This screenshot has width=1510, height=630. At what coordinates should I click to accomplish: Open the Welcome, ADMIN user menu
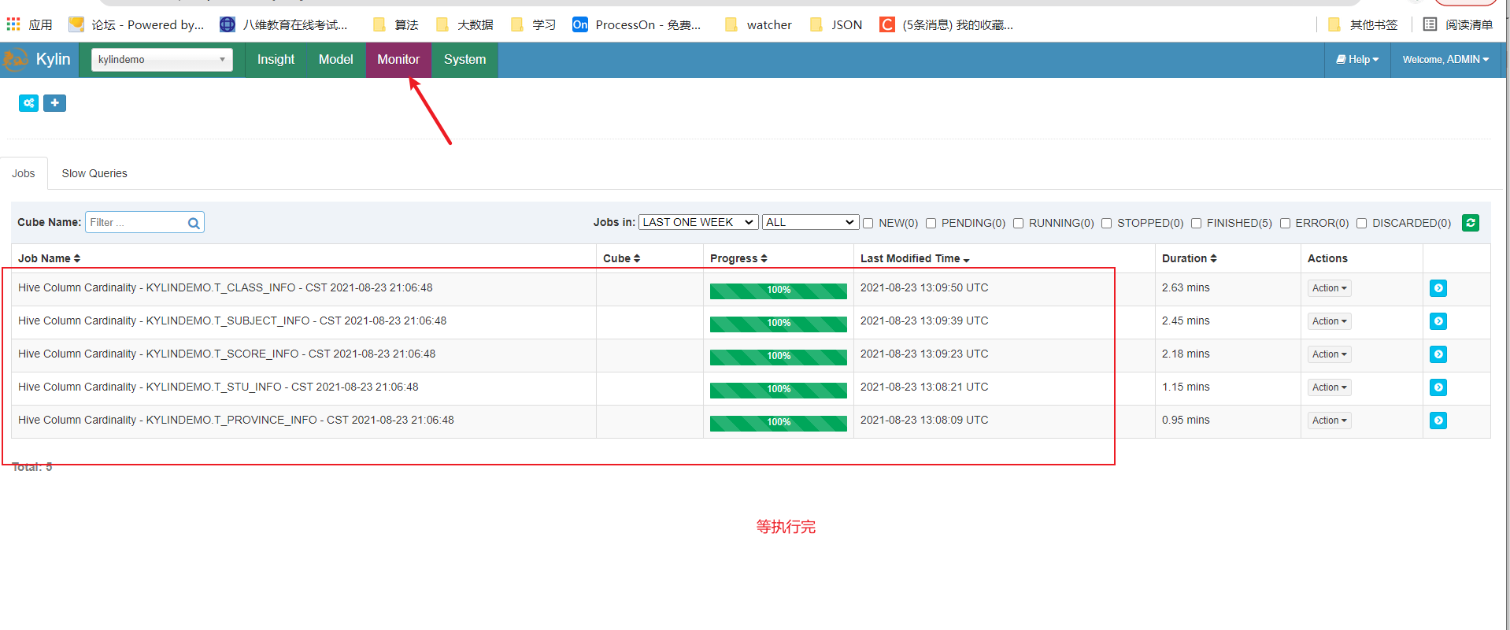click(x=1445, y=60)
